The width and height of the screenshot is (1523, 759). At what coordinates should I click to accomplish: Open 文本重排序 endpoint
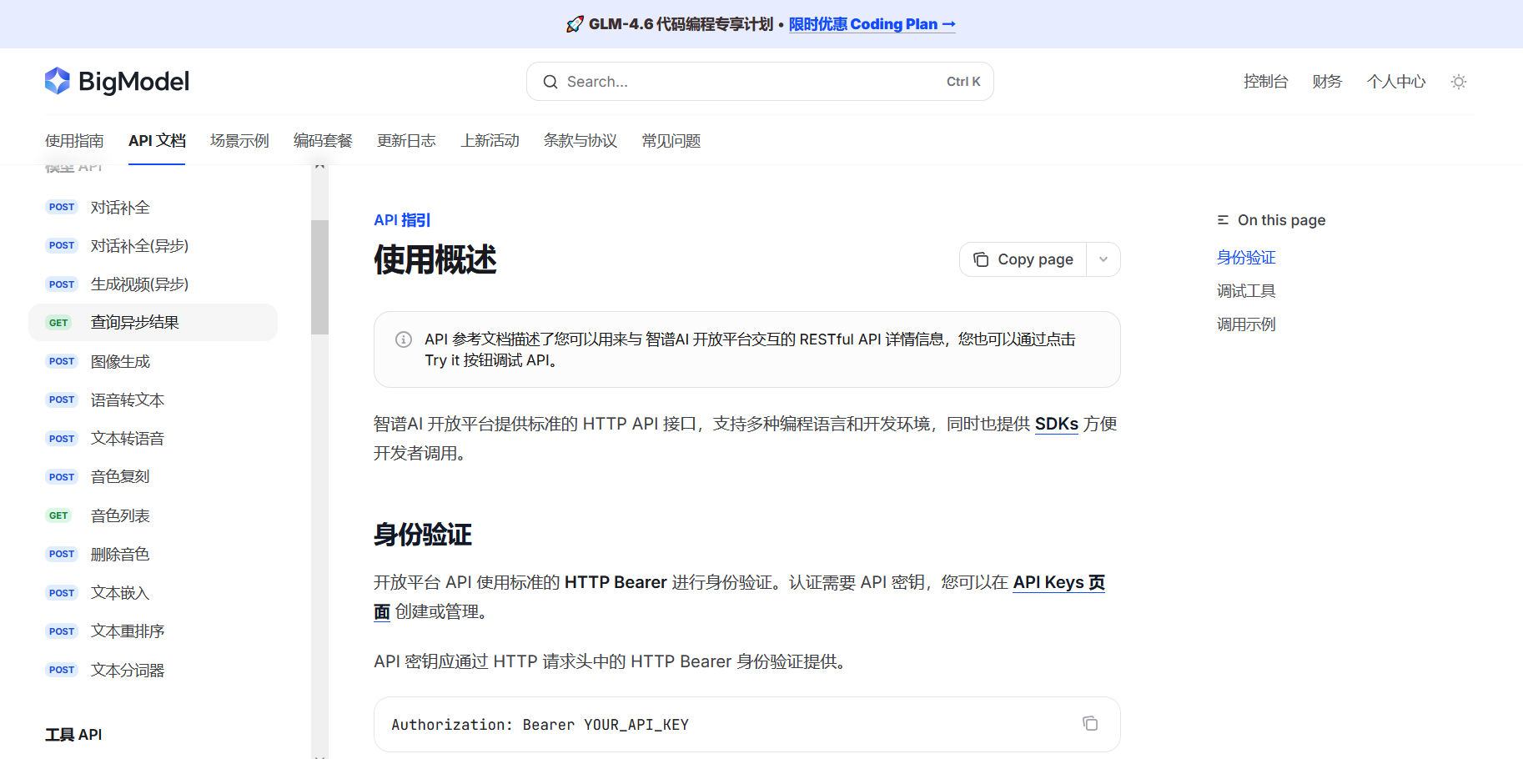click(153, 631)
